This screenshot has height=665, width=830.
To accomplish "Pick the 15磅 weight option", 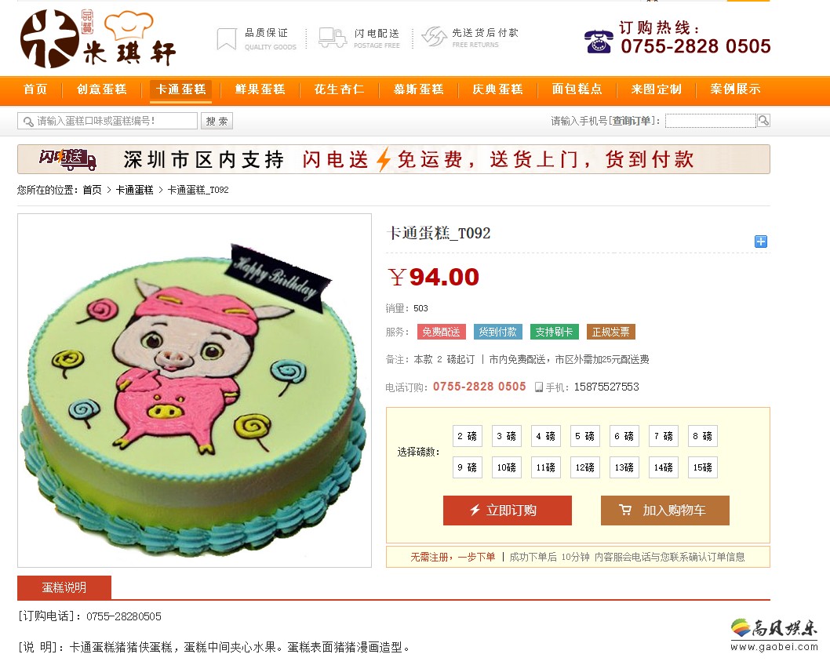I will tap(702, 467).
